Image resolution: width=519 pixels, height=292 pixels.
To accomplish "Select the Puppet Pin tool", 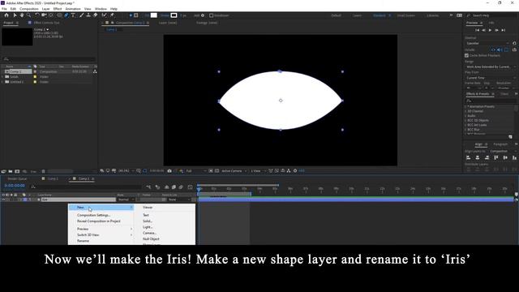I will [x=112, y=15].
